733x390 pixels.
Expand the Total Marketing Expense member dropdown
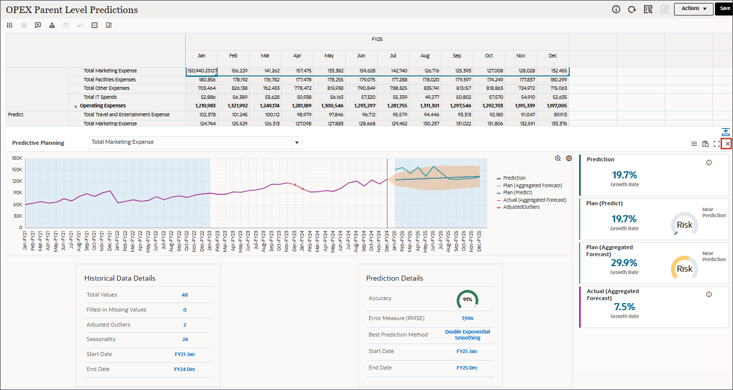pyautogui.click(x=297, y=143)
